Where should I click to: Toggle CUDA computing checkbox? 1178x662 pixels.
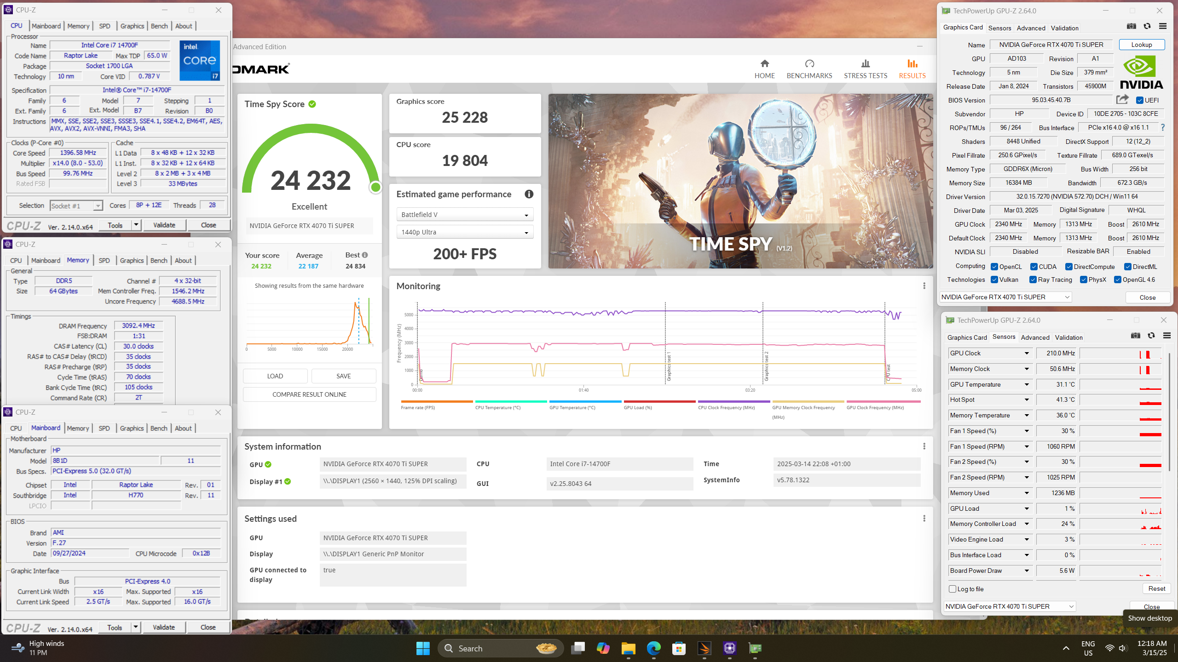coord(1034,267)
